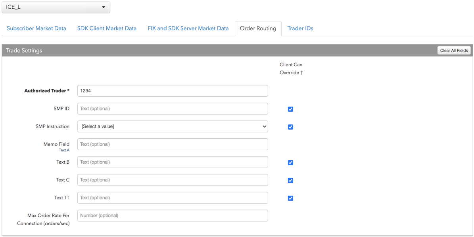Select the Order Routing tab

tap(258, 29)
